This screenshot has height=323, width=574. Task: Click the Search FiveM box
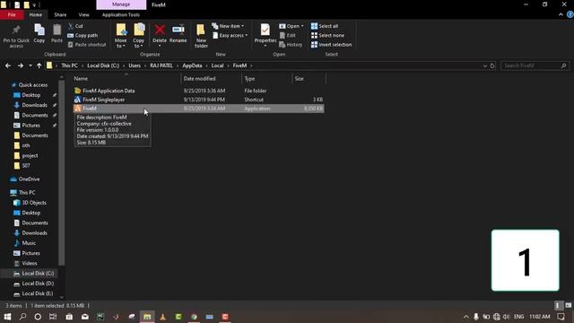[x=535, y=65]
